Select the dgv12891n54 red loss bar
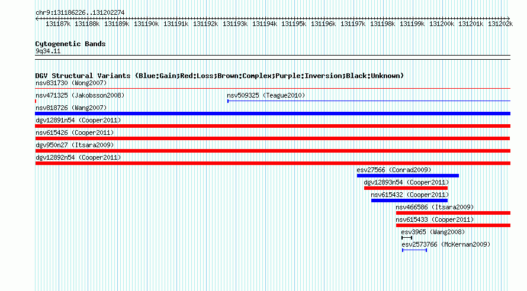 coord(272,126)
